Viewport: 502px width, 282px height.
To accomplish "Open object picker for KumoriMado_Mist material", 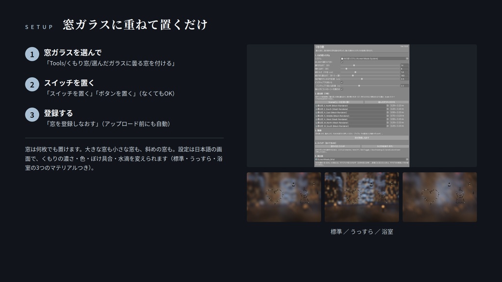I will pos(407,159).
